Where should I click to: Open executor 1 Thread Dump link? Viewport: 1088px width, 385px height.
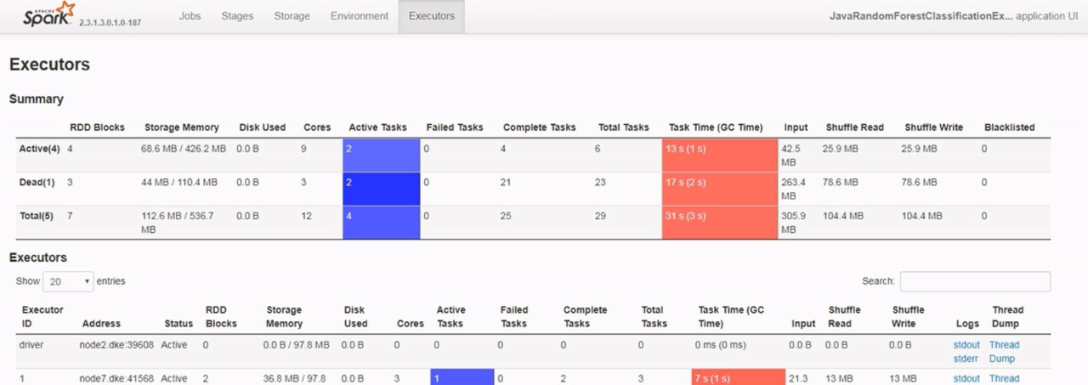pos(1004,379)
